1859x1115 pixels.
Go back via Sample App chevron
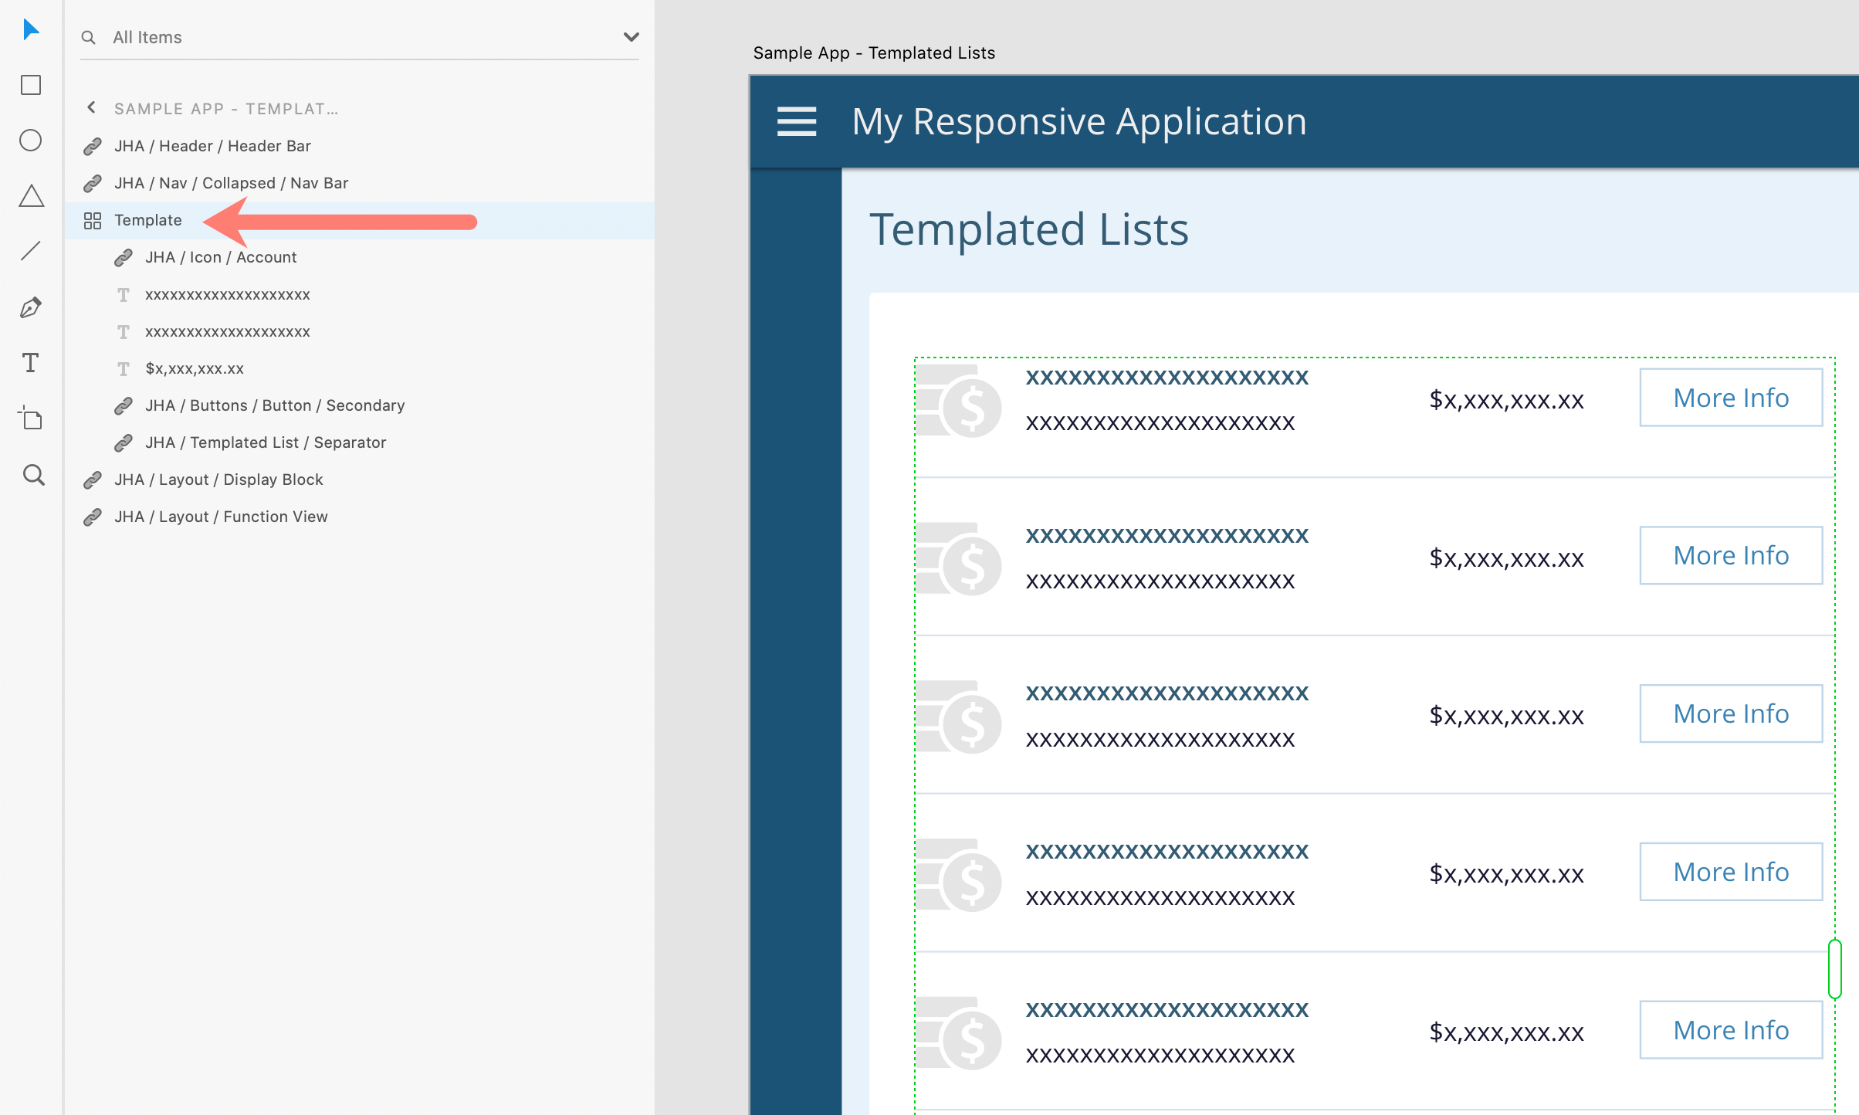[x=92, y=108]
